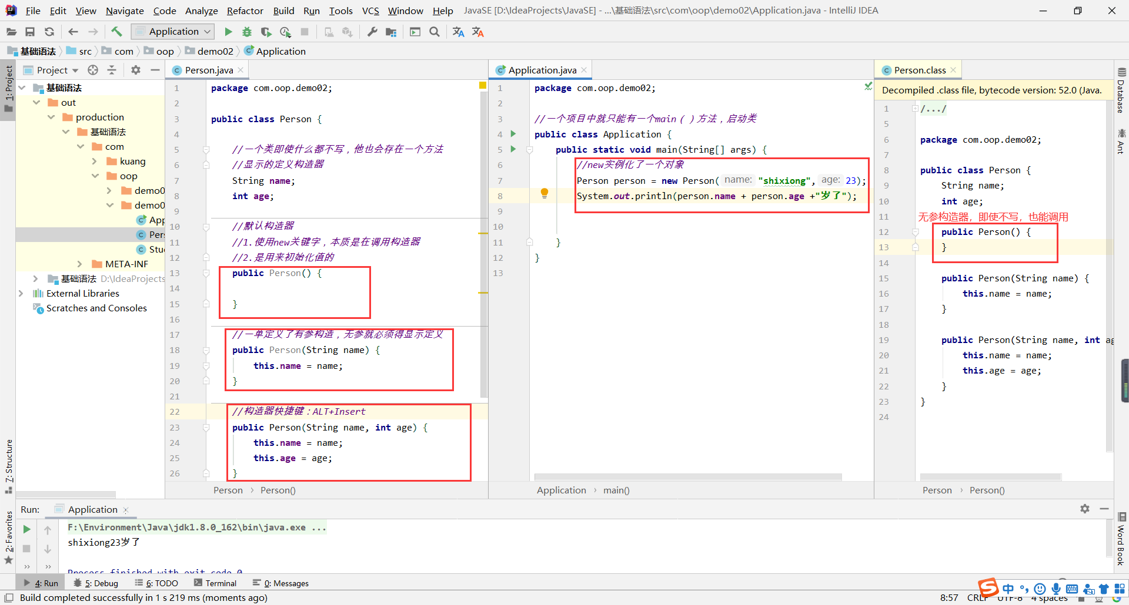Collapse the out folder in the tree
The image size is (1129, 605).
click(x=36, y=102)
